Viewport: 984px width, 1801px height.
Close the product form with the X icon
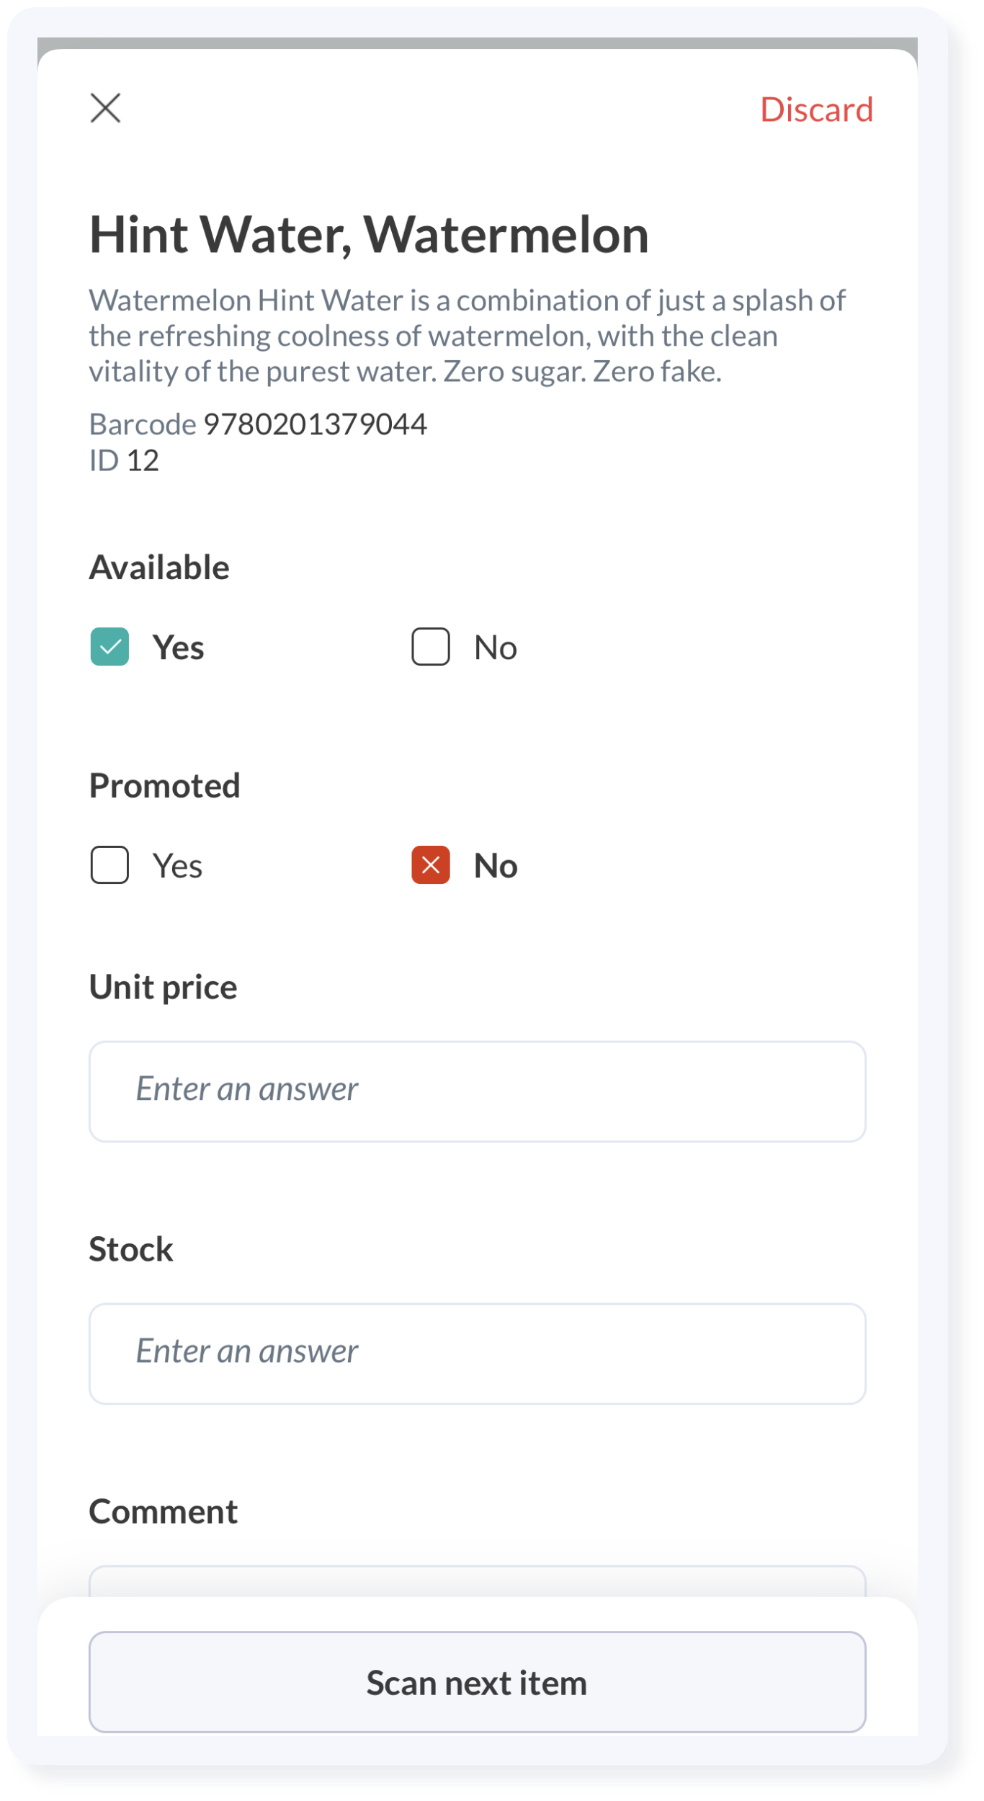(x=105, y=108)
